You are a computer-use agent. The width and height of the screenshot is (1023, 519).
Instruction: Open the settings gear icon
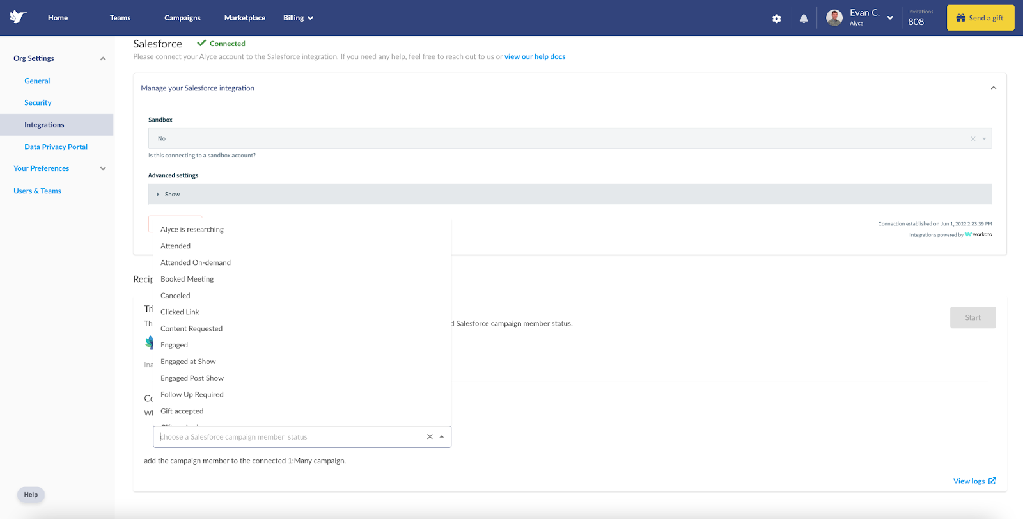pos(776,19)
